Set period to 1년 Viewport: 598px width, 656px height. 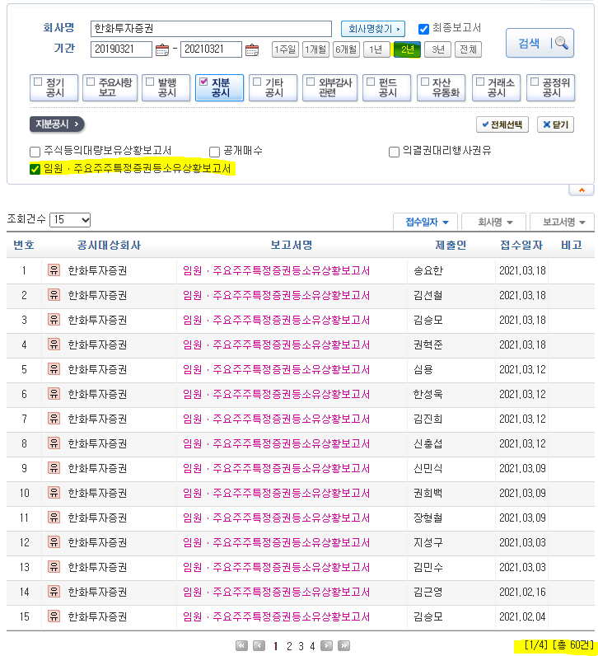click(376, 49)
